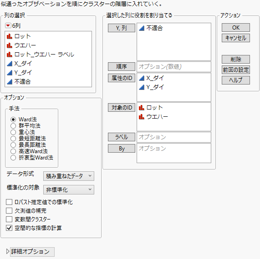Viewport: 260px width, 259px height.
Task: Choose Y_ダイ in the column selection list
Action: [x=23, y=73]
